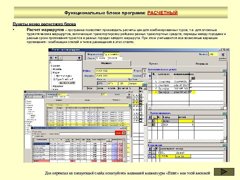
Task: Click the minus icon in main tree toolbar
Action: 60,58
